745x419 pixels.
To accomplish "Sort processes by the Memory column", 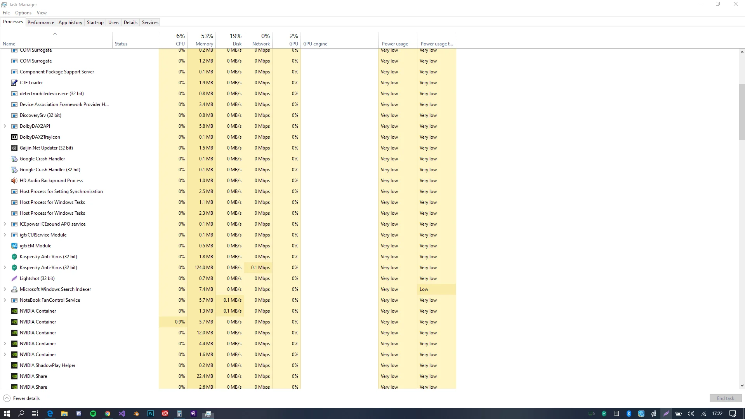I will click(201, 40).
